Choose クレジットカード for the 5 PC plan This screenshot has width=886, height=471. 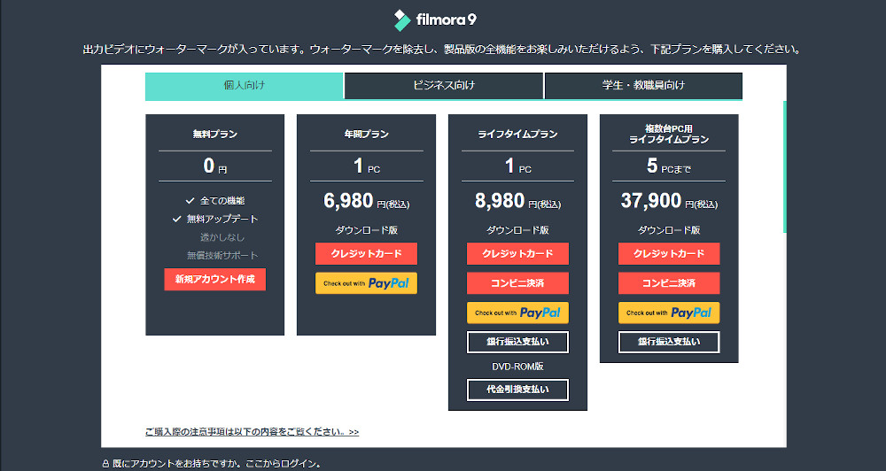pyautogui.click(x=669, y=253)
